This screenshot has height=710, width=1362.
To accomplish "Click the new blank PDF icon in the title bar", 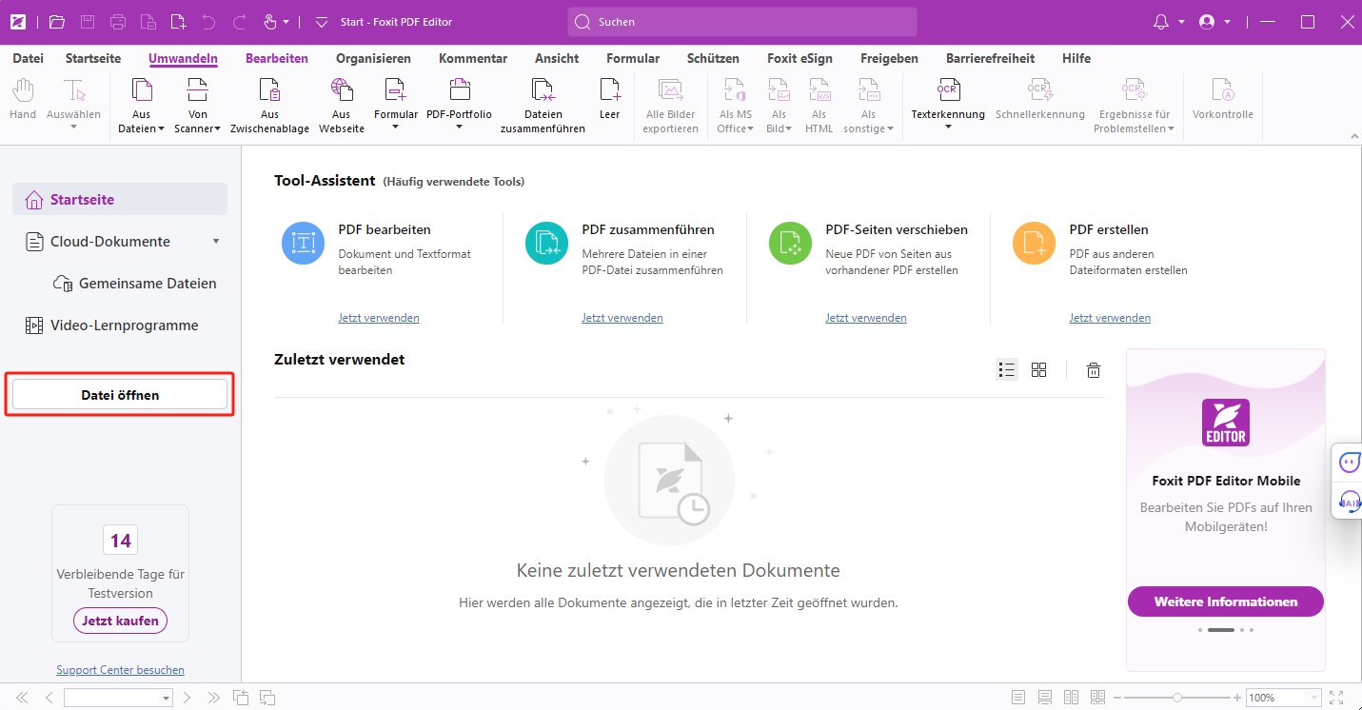I will coord(178,21).
